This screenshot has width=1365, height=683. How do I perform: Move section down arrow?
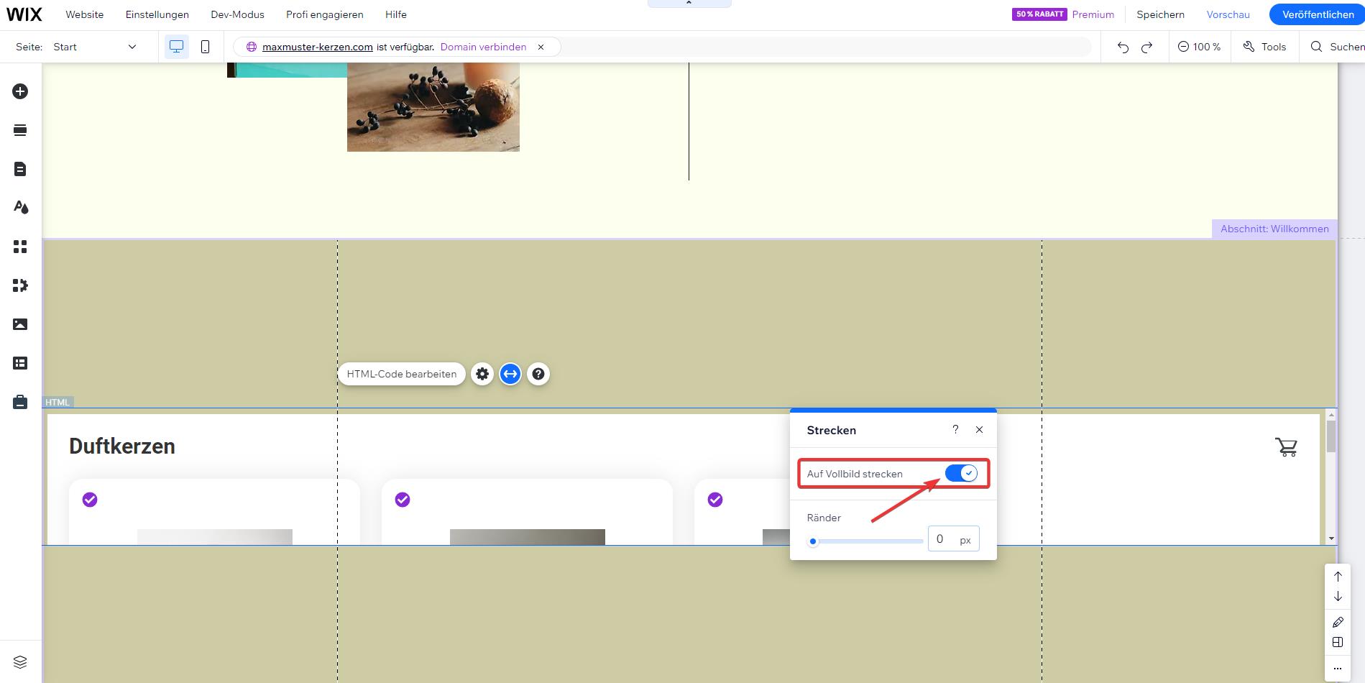(1338, 596)
